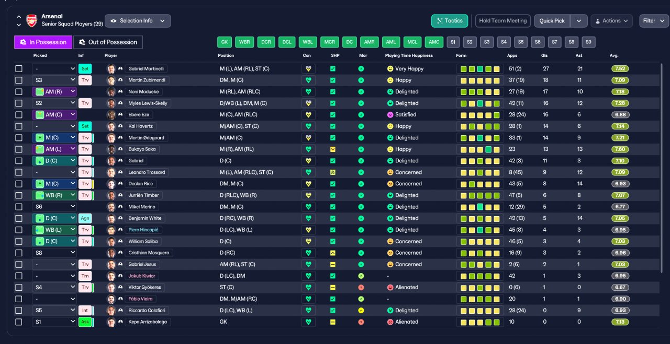The height and width of the screenshot is (344, 670).
Task: Click the form squares for Gabriel Martinelli
Action: 479,68
